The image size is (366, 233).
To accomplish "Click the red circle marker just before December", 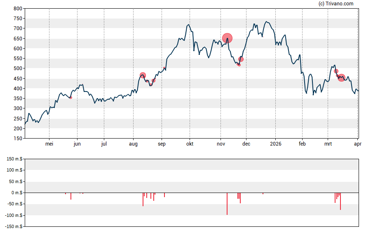I will 241,59.
